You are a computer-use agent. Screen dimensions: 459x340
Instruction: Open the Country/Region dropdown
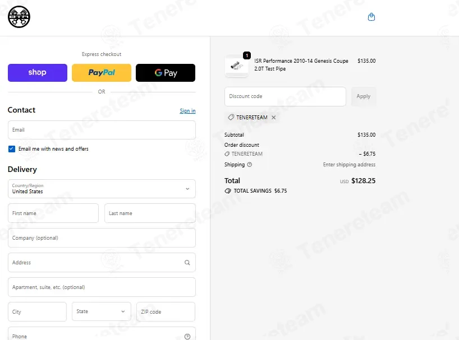pyautogui.click(x=102, y=189)
